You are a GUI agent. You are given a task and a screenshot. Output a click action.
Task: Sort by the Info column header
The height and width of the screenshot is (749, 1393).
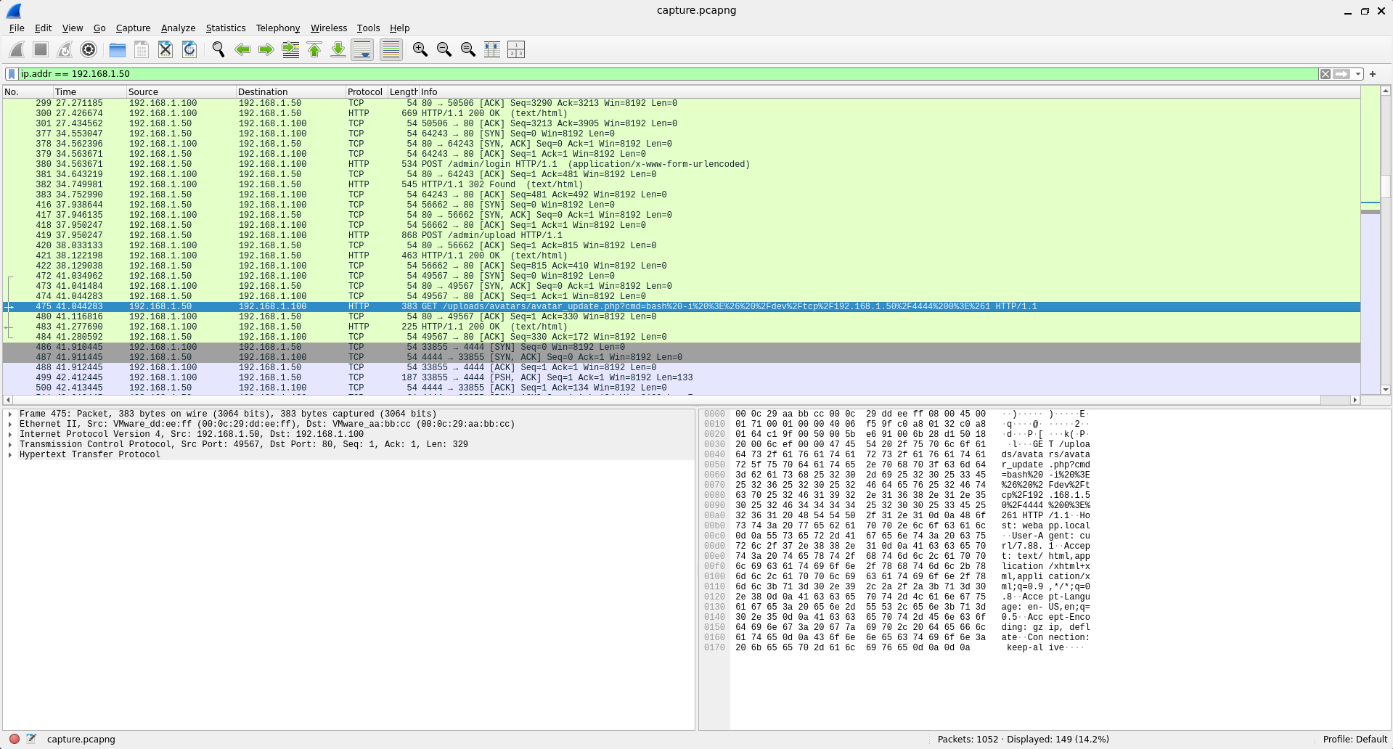[x=889, y=92]
